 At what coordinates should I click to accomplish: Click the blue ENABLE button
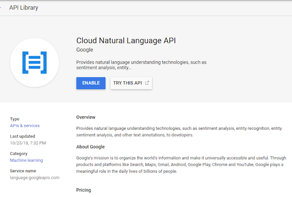click(91, 83)
